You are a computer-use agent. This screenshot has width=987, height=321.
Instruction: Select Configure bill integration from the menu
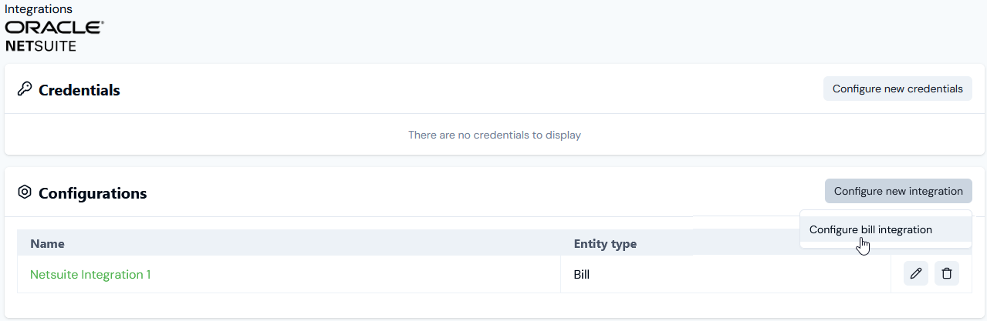870,229
